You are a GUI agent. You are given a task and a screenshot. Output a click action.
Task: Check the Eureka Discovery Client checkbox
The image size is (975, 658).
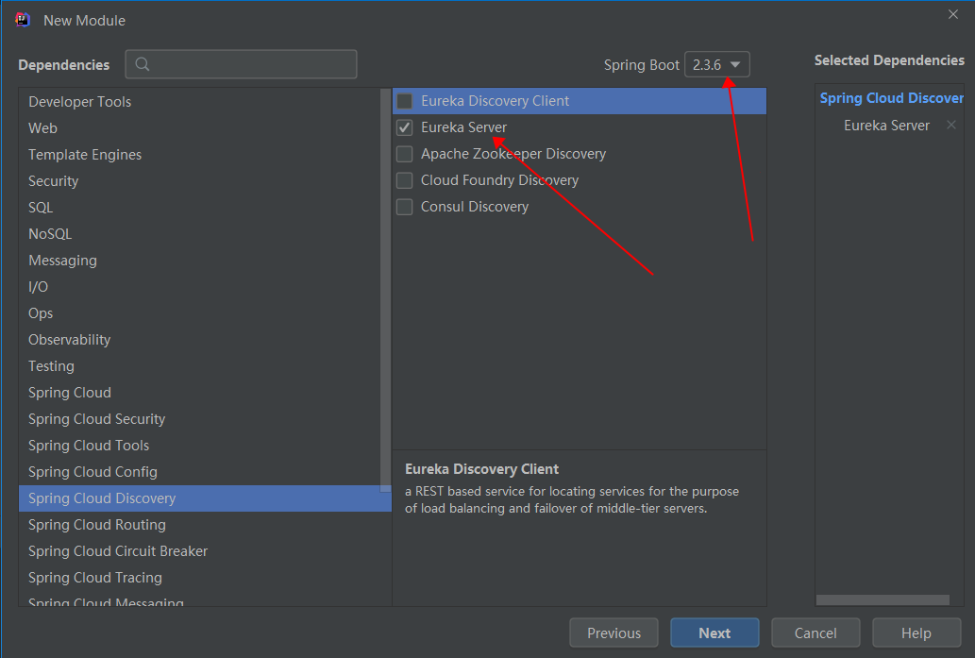(x=404, y=101)
